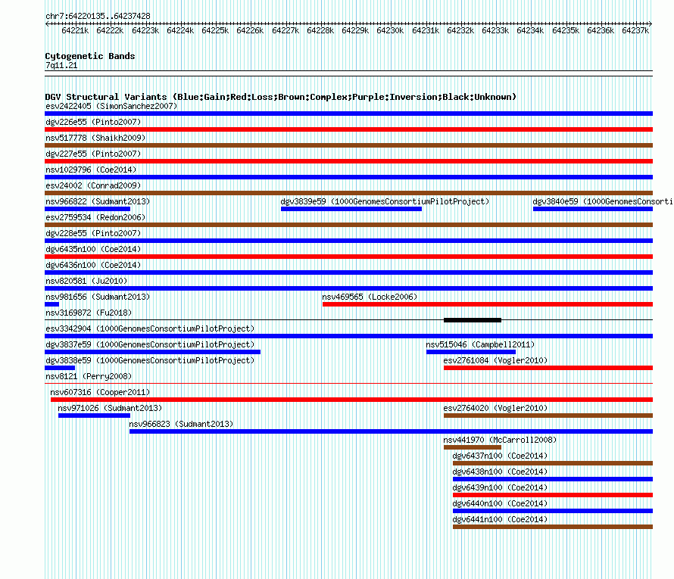This screenshot has height=579, width=674.
Task: Click the 64225k ruler position
Action: [x=215, y=30]
